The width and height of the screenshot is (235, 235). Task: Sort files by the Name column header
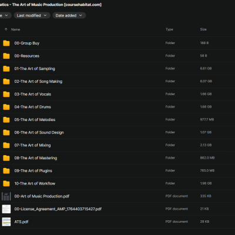coord(15,29)
